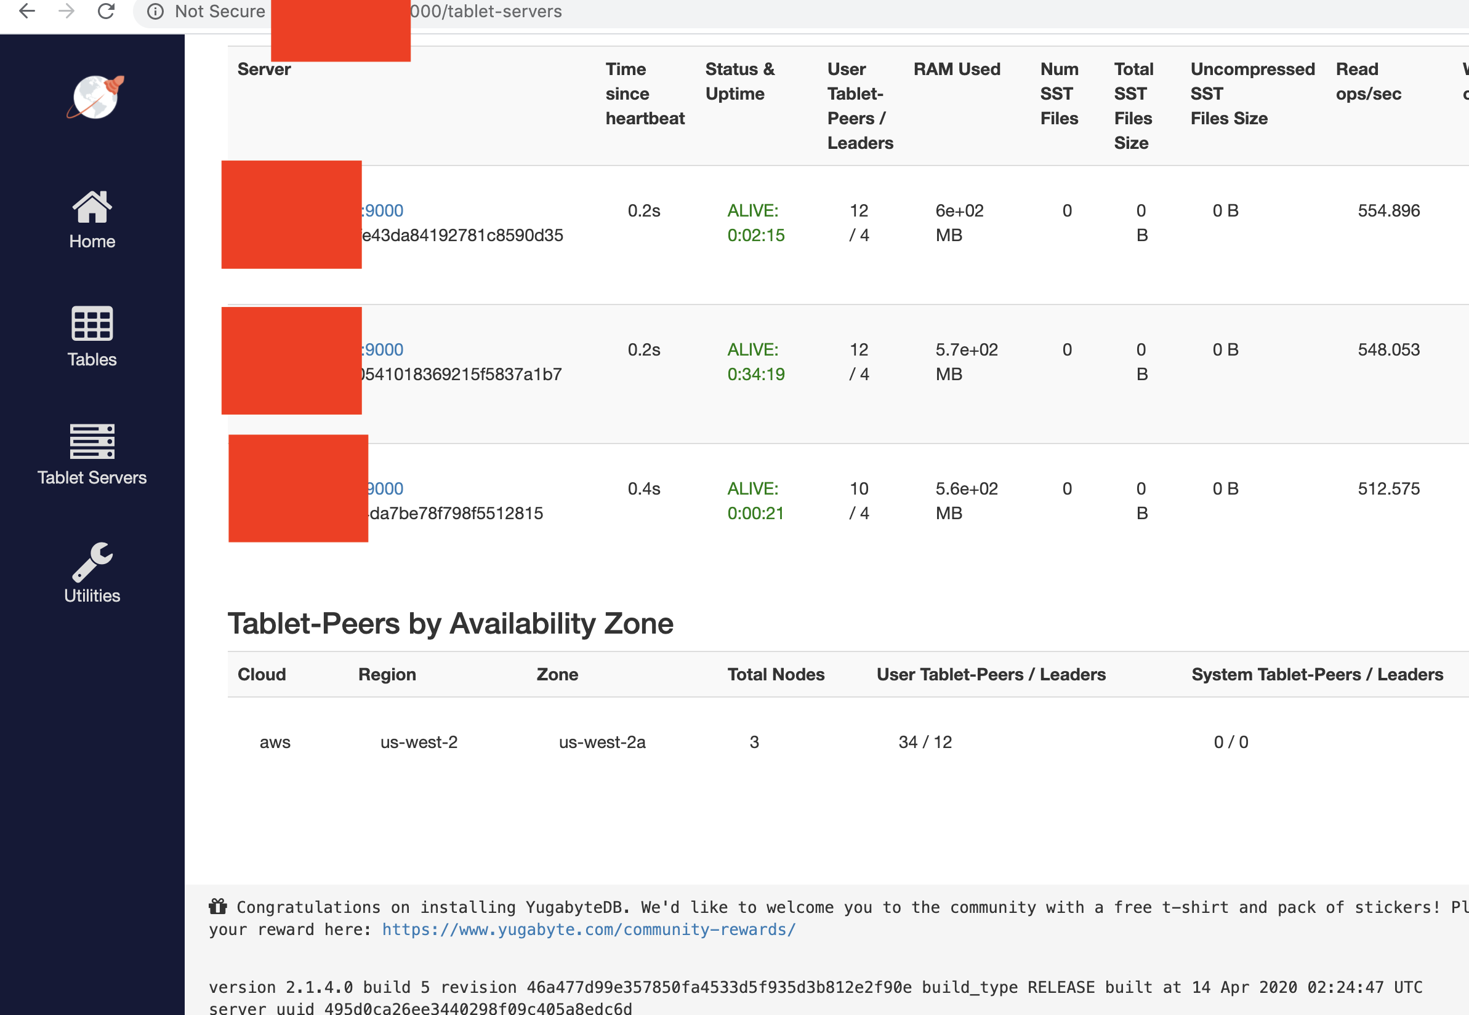Click the uptime link 0:00:21 on third server
1469x1015 pixels.
coord(755,512)
